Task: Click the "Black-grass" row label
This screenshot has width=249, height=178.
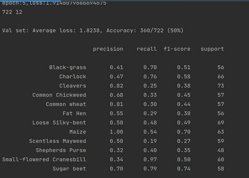Action: pyautogui.click(x=68, y=67)
